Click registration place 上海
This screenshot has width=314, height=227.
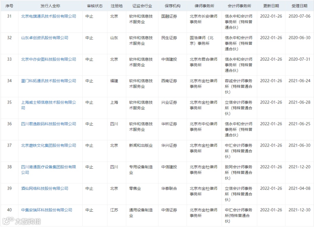tap(114, 102)
